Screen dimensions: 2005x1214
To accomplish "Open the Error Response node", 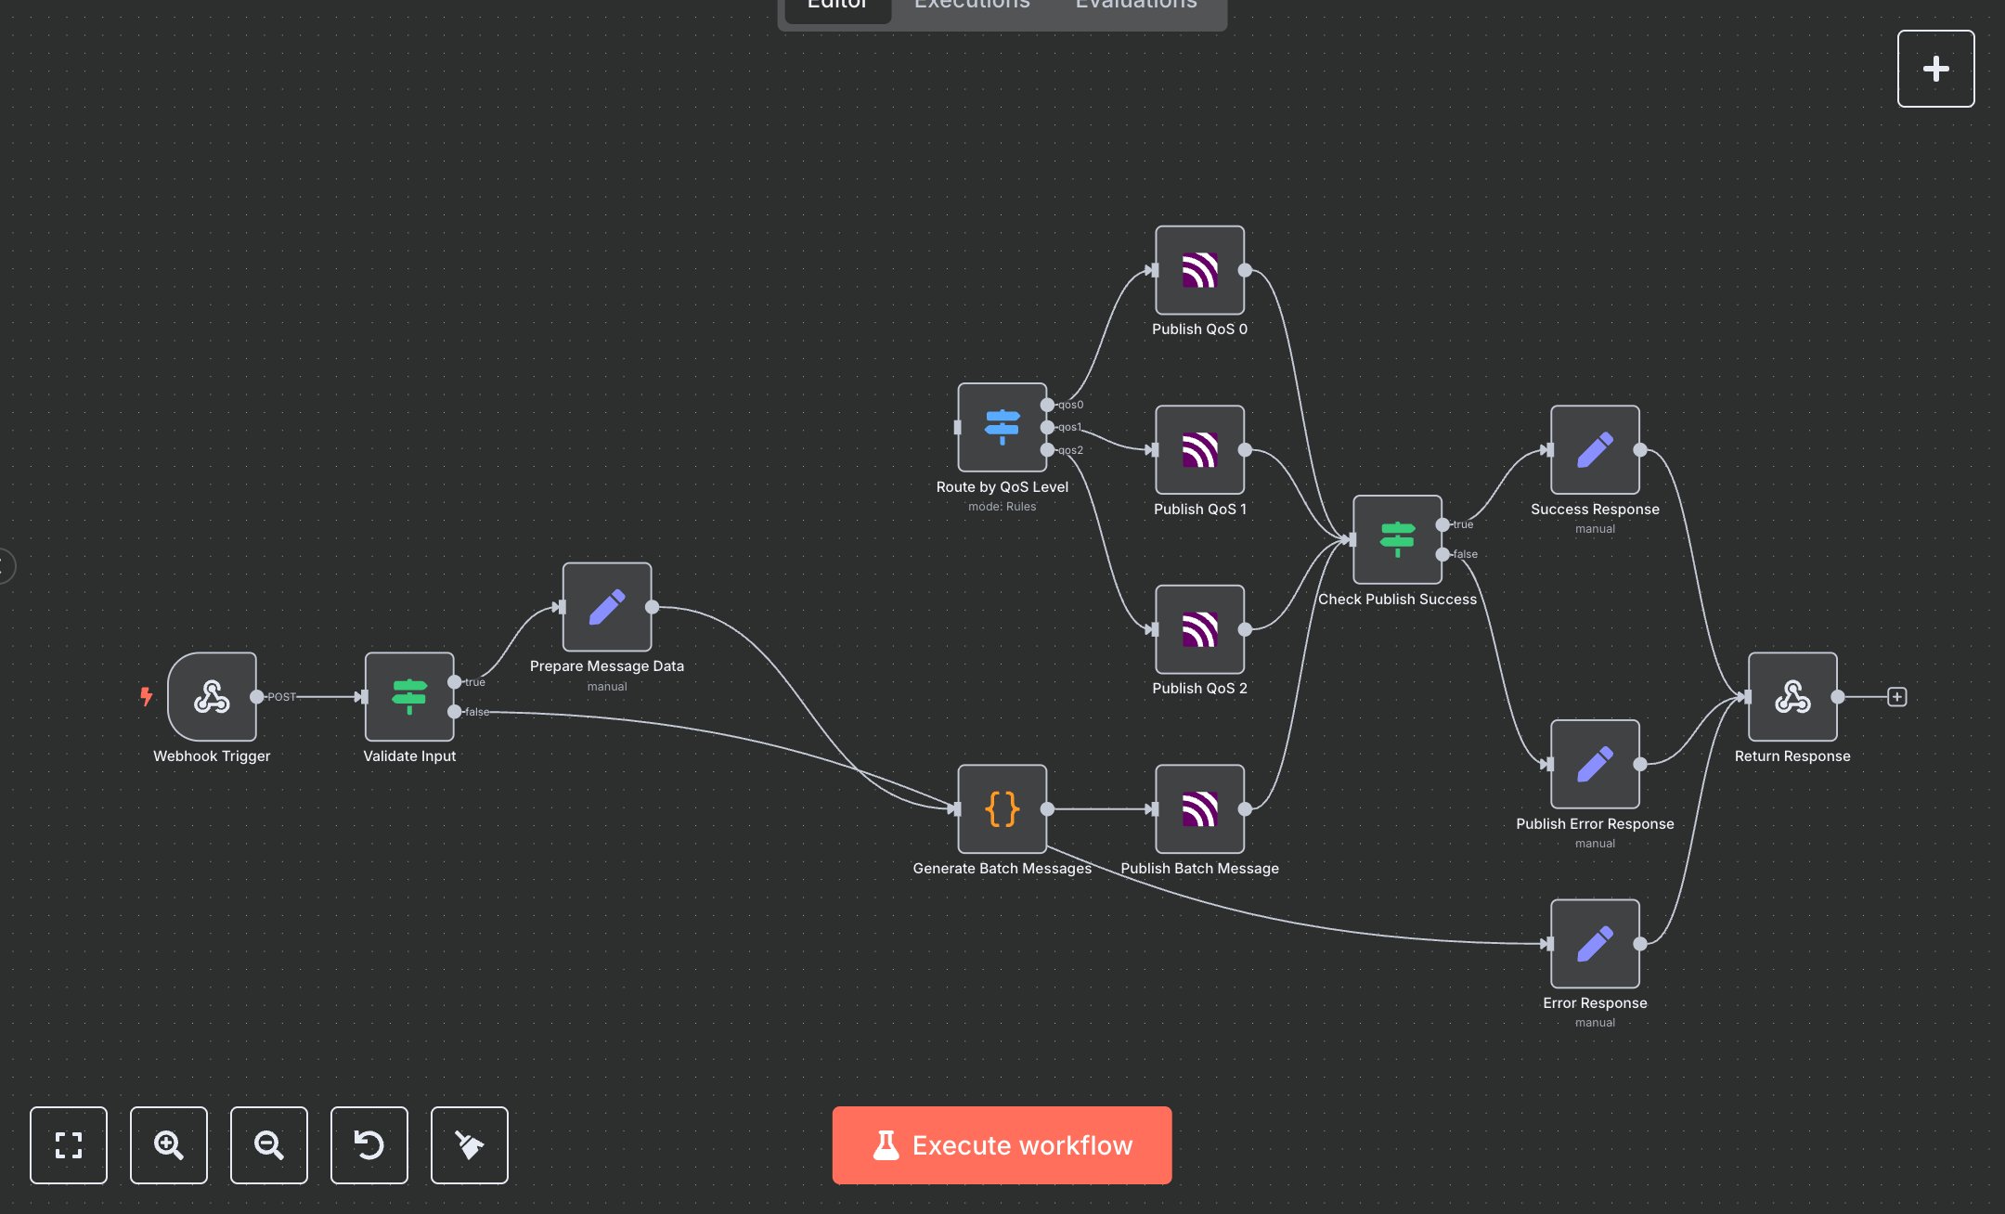I will (1594, 944).
